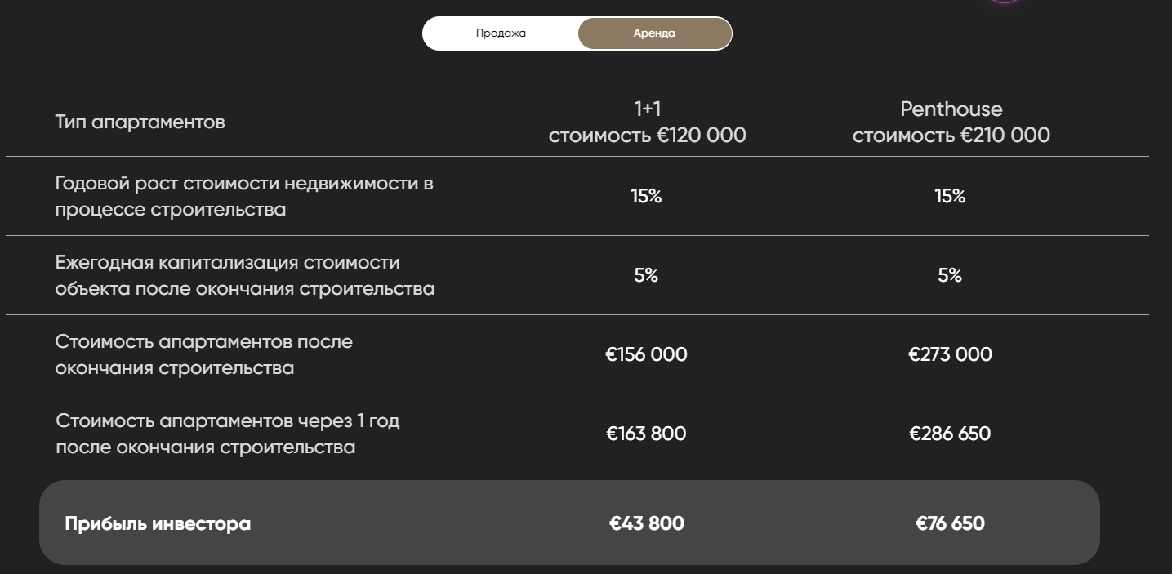Viewport: 1172px width, 574px height.
Task: Click the €286 650 value
Action: (950, 434)
